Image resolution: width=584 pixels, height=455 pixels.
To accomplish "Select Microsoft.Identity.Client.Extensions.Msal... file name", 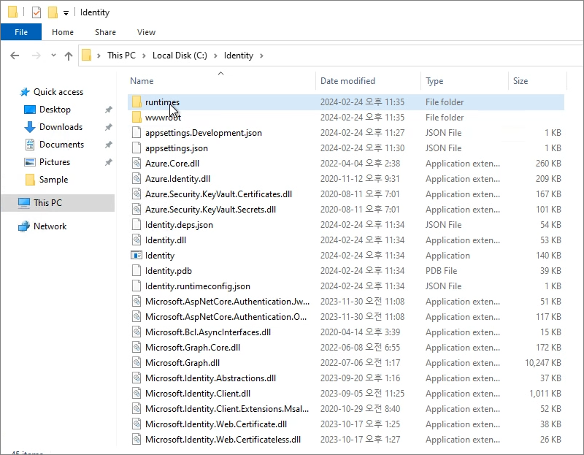I will pos(227,408).
